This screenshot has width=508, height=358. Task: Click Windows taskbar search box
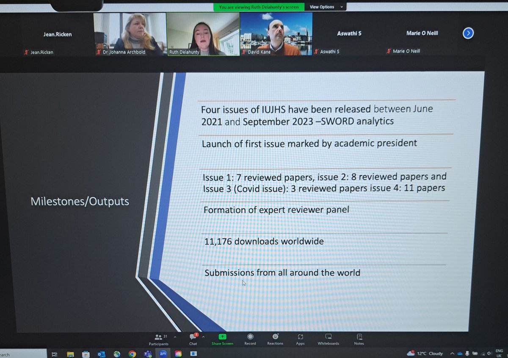coord(23,354)
